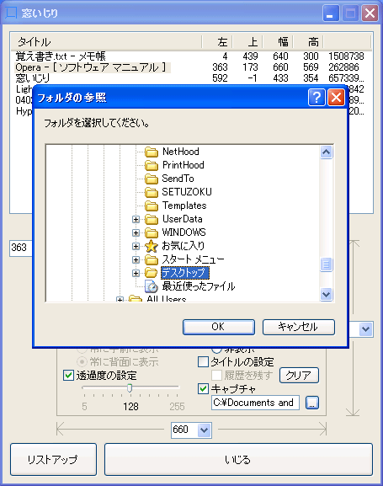
Task: Select the SETUZOKU folder entry
Action: pos(178,192)
